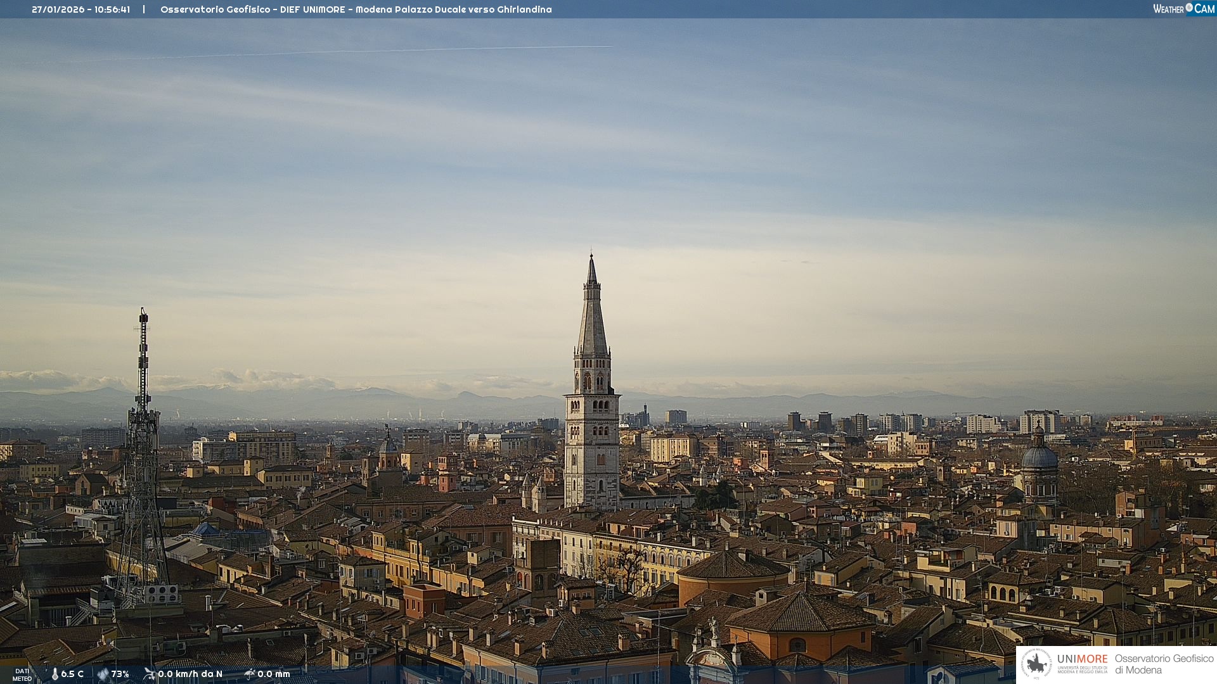This screenshot has width=1217, height=684.
Task: Click the blue CAM logo badge
Action: tap(1204, 8)
